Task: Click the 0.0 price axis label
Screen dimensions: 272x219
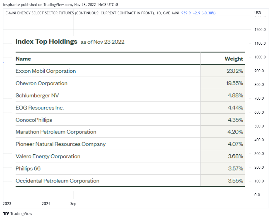Action: [257, 195]
